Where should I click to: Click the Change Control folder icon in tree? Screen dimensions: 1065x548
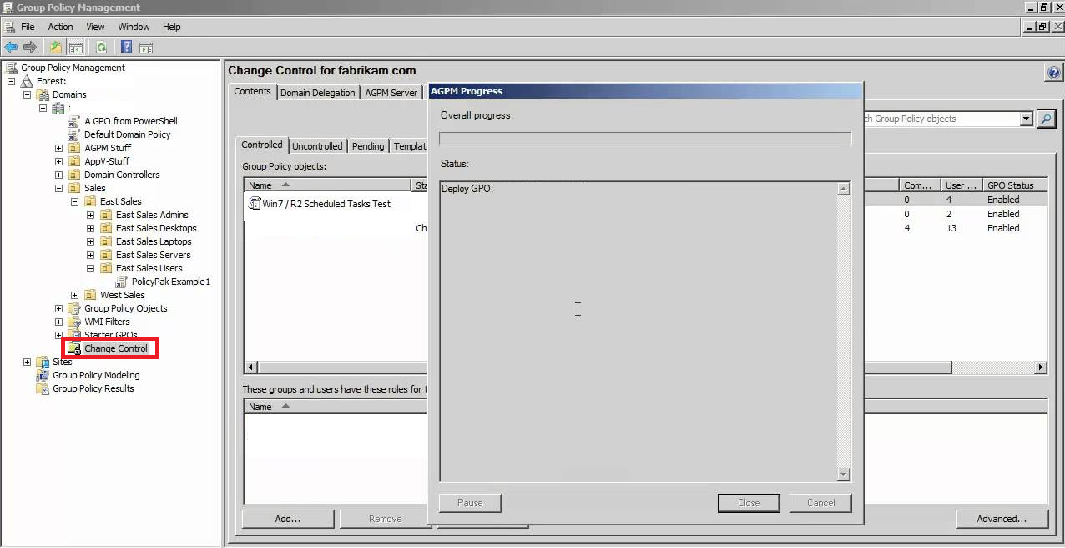pos(74,348)
